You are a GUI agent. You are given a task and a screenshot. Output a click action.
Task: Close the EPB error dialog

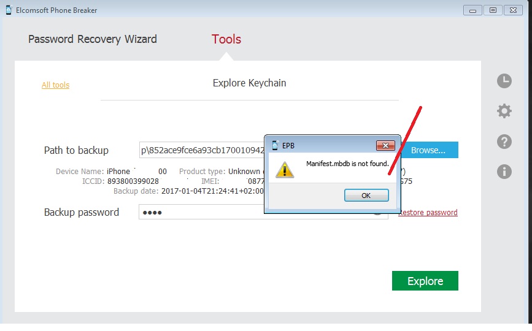(385, 146)
